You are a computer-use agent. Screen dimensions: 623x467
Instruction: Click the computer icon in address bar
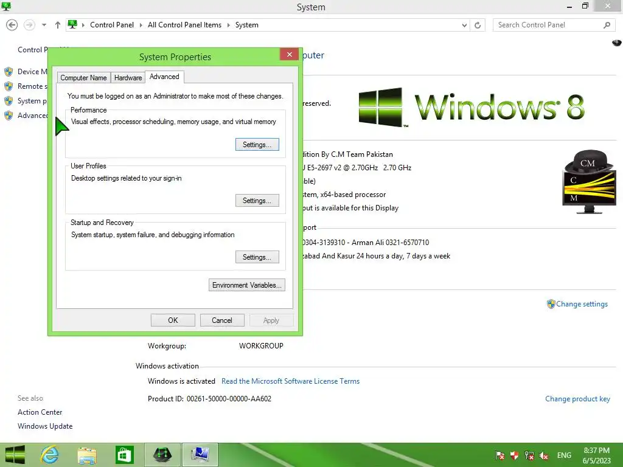pyautogui.click(x=72, y=24)
